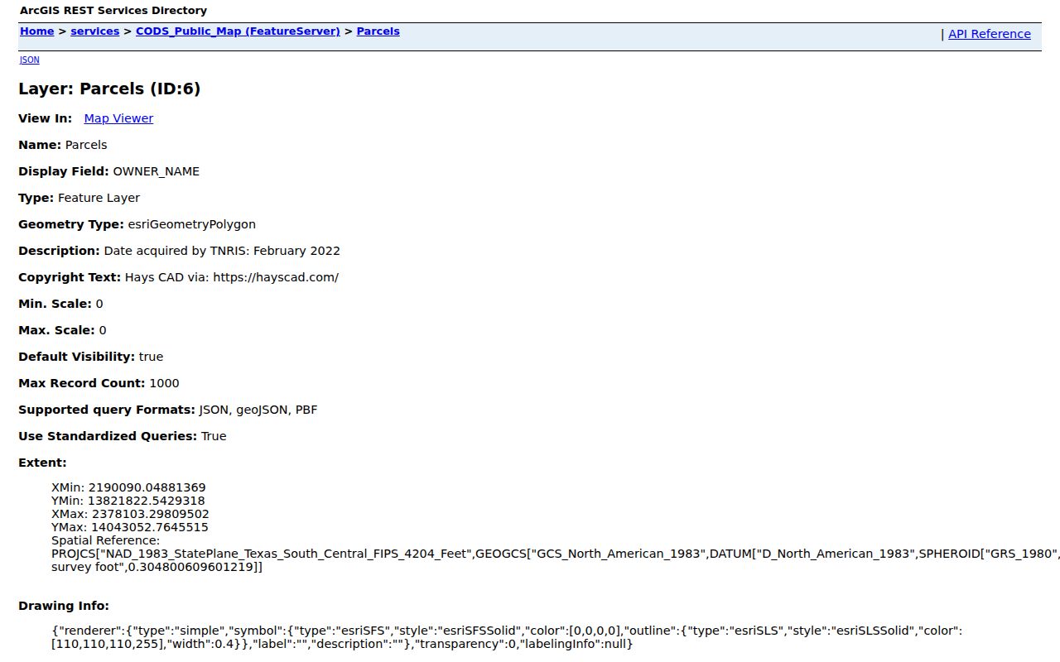Click the Max. Scale: 0 line
Screen dimensions: 1060x662
[62, 330]
